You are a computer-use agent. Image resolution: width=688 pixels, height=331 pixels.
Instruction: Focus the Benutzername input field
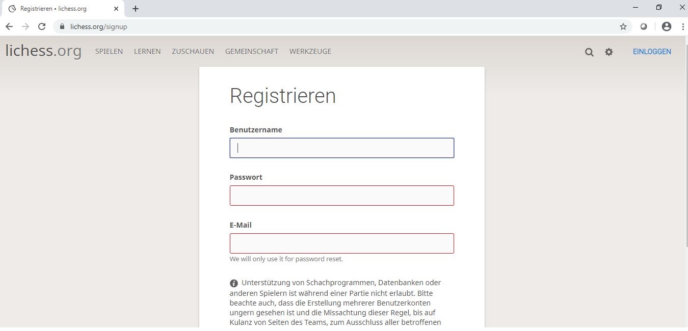(341, 148)
